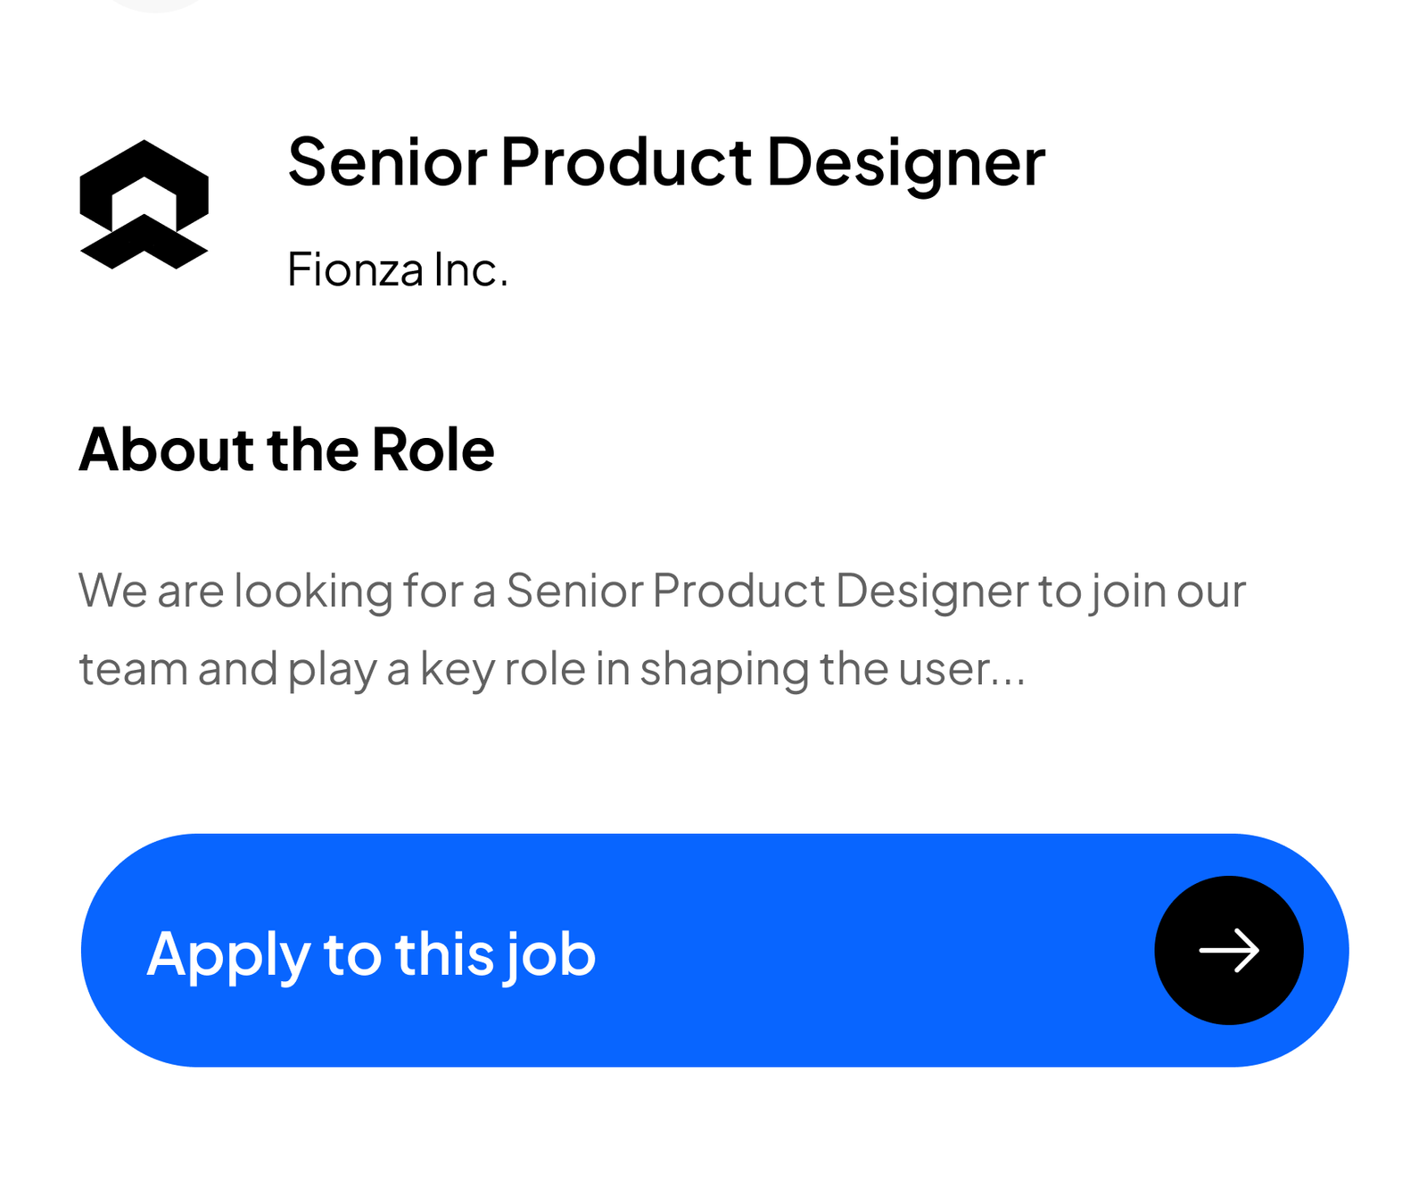Click the word "Apply" on the blue button
Screen dimensions: 1427x1197
tap(228, 954)
